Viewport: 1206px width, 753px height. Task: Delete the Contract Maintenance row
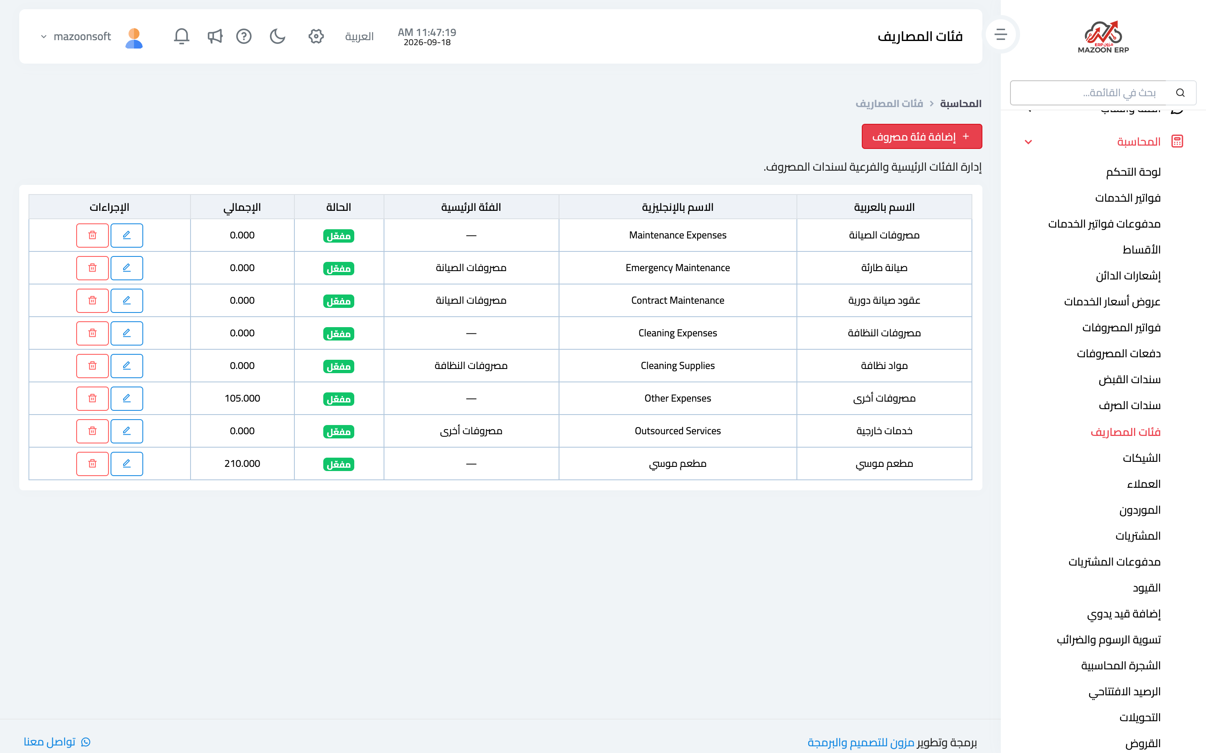[x=92, y=300]
